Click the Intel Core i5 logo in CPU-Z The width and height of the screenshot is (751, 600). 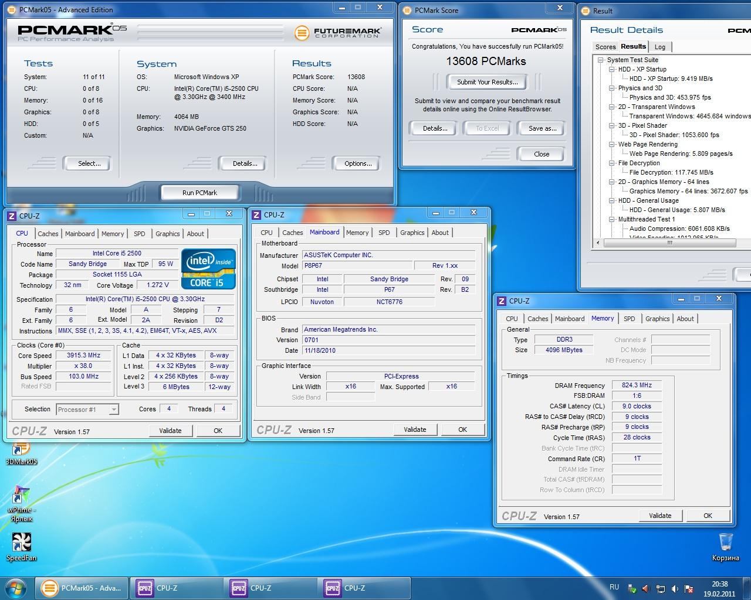(x=208, y=269)
